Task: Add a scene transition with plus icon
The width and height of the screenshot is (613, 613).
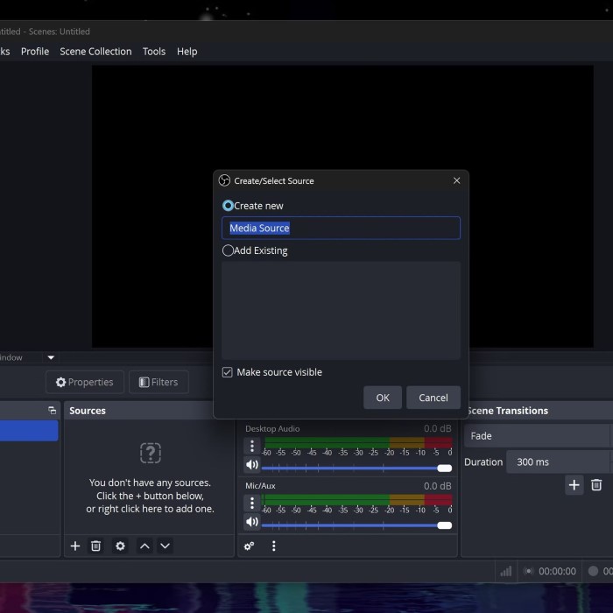Action: (x=574, y=485)
